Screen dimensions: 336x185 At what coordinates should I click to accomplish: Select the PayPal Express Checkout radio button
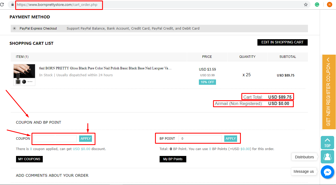click(14, 28)
